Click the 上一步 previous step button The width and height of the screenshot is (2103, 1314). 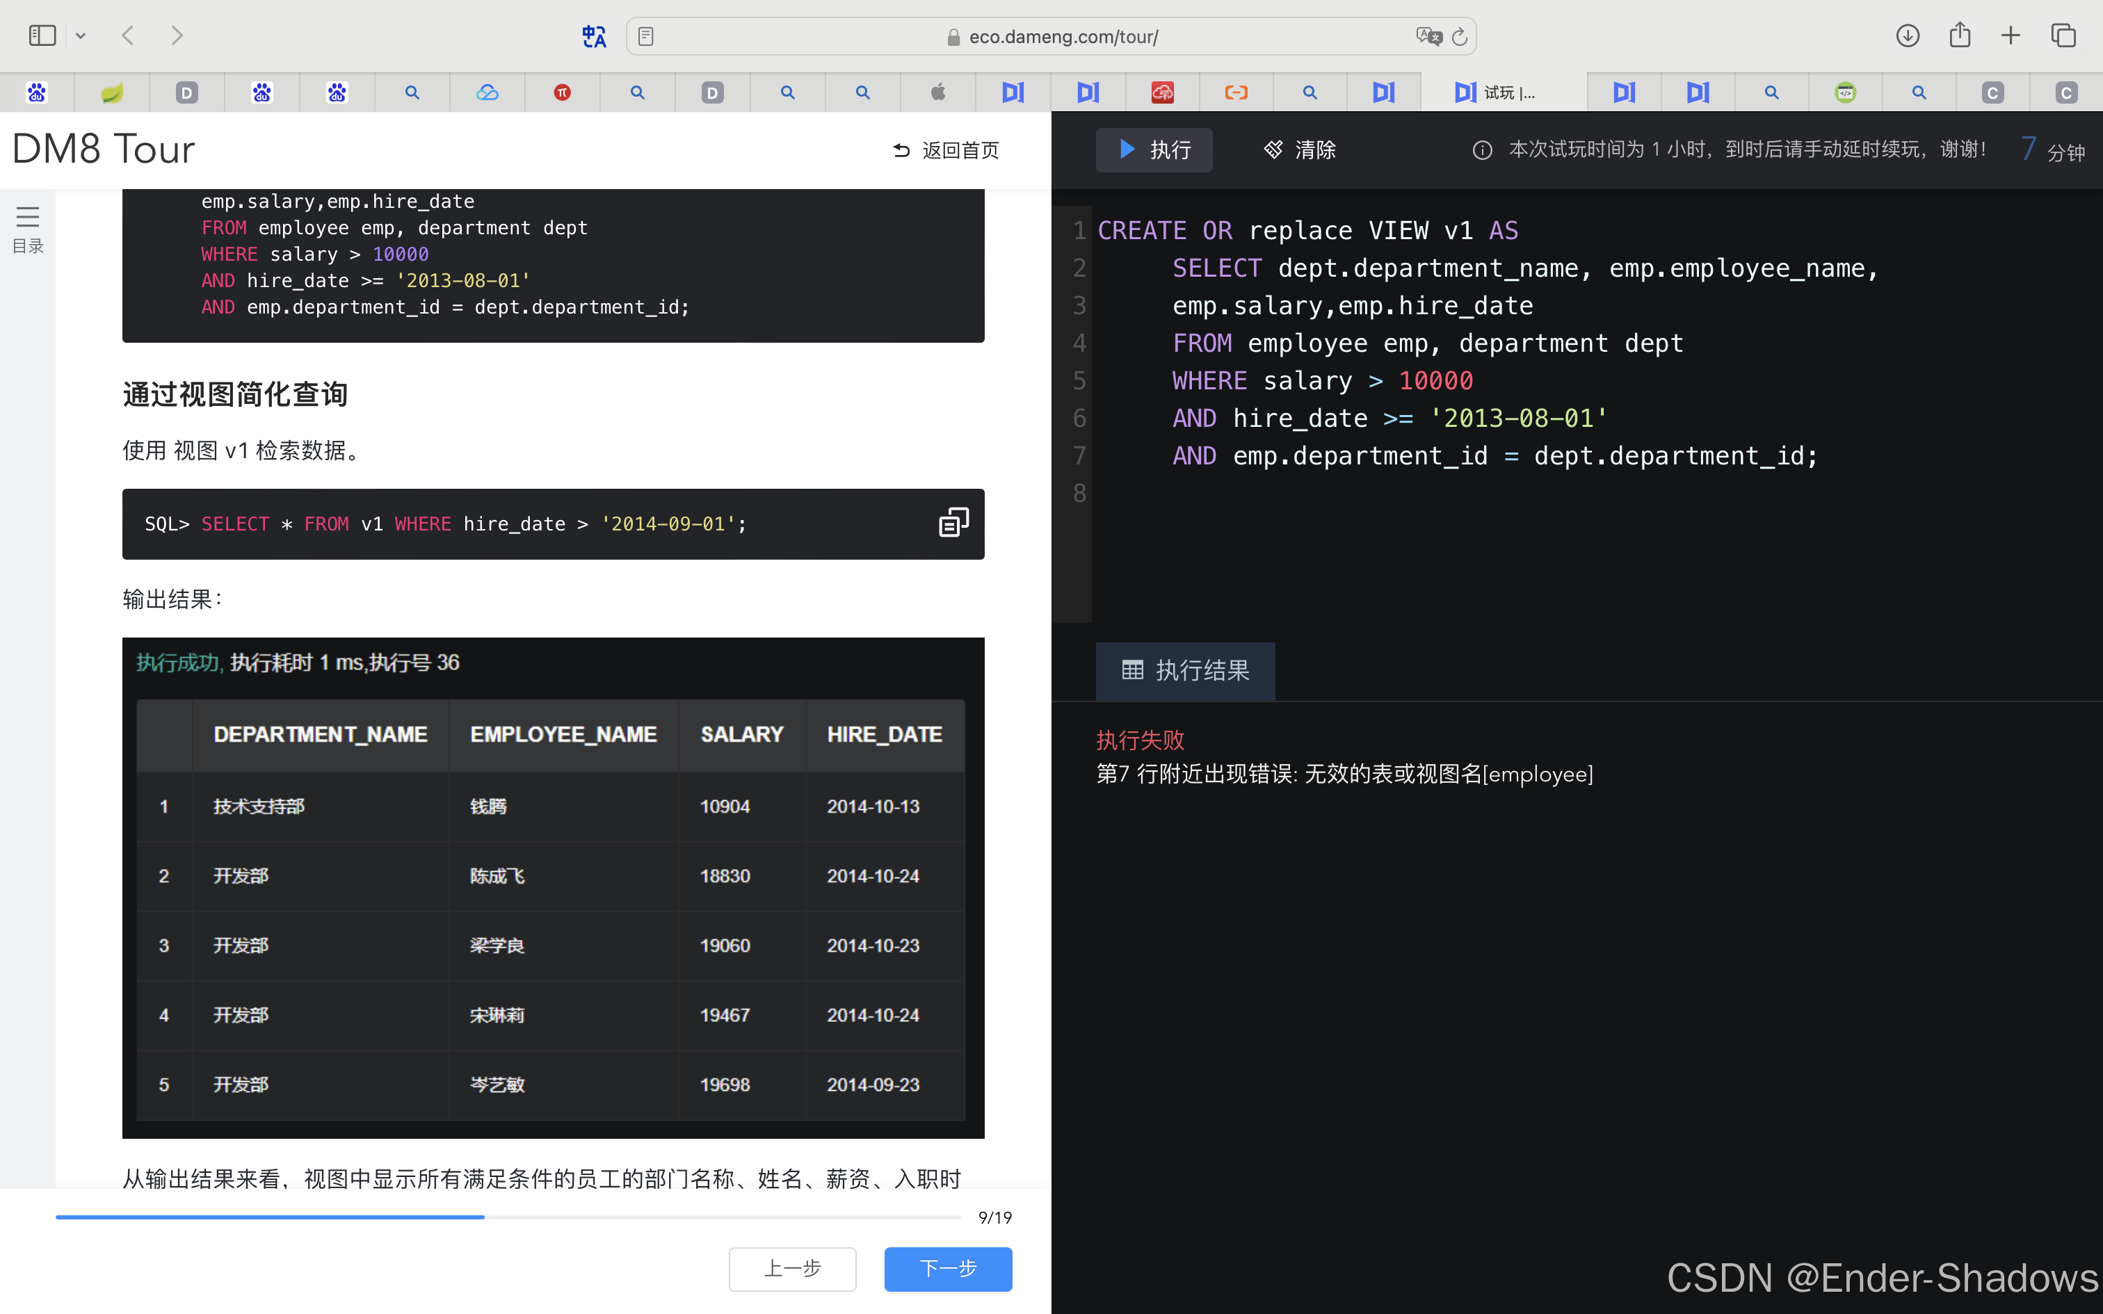click(x=793, y=1269)
